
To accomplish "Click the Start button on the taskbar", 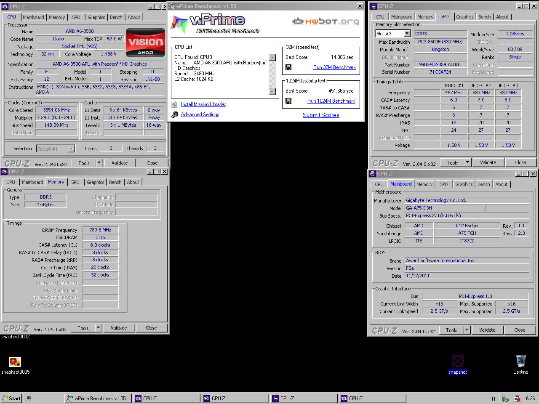I will (11, 399).
